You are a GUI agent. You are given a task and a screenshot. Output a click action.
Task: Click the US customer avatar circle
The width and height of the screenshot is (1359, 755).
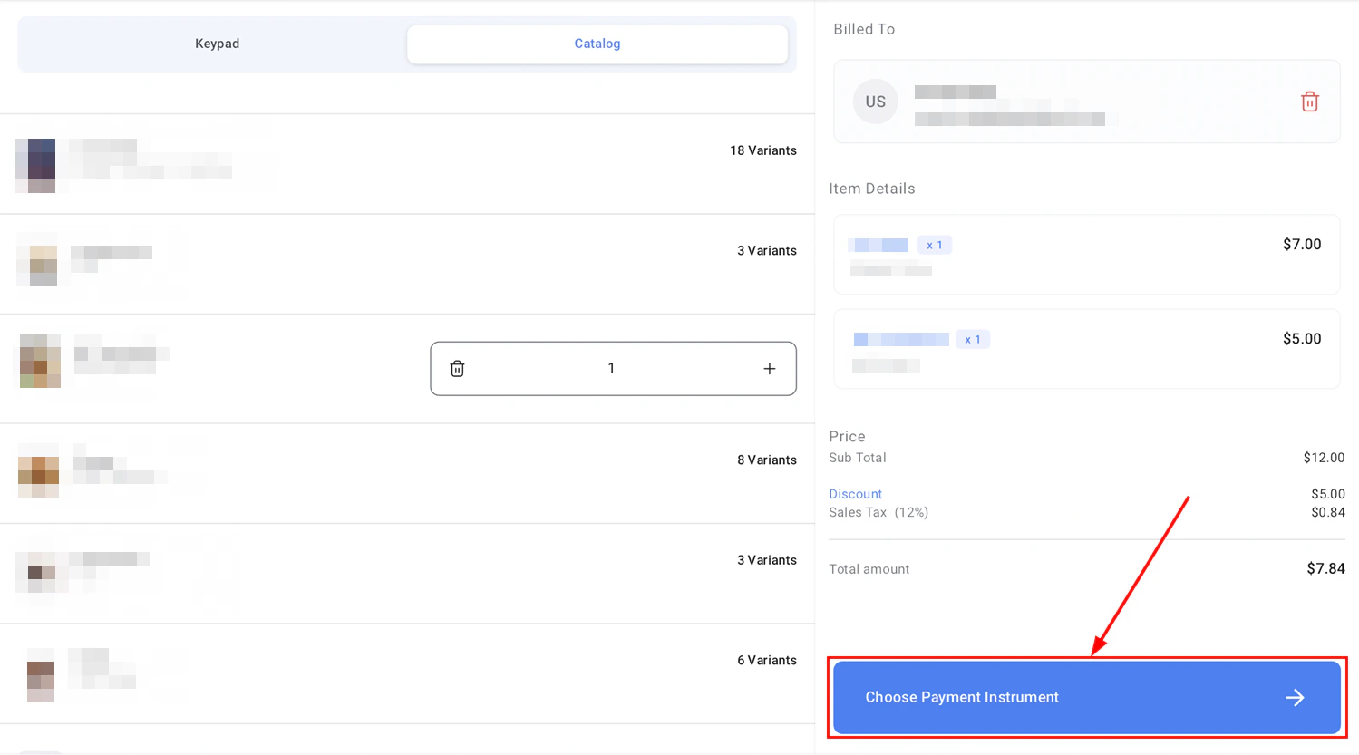pyautogui.click(x=874, y=102)
